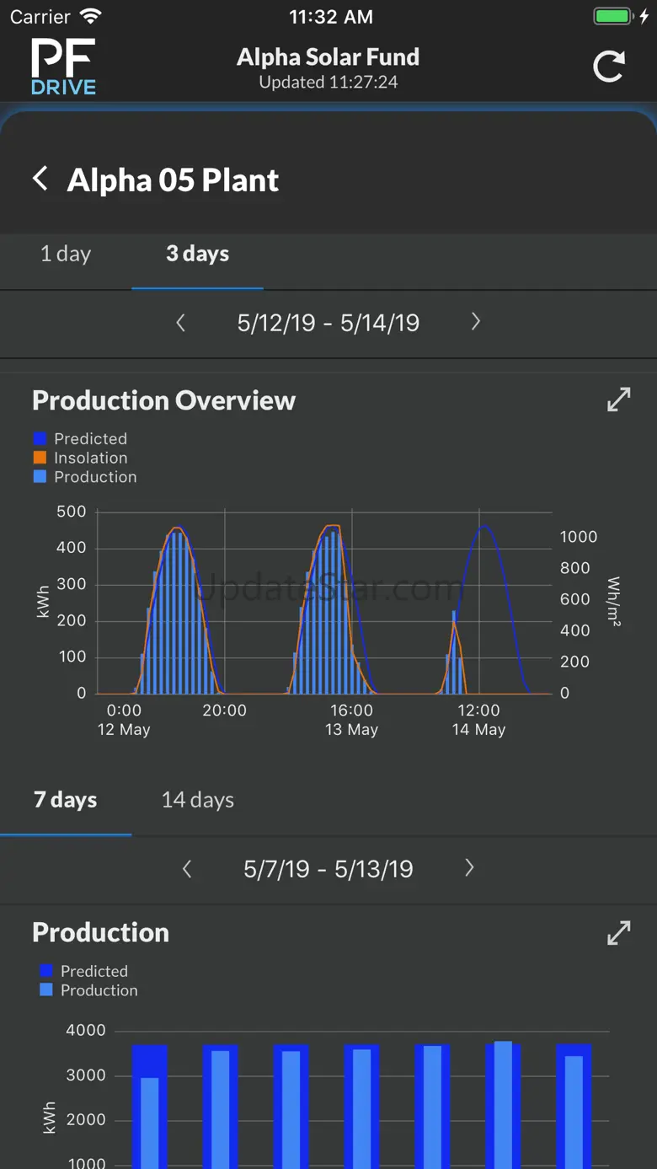Advance to next 3-day date range
This screenshot has height=1169, width=657.
click(476, 322)
